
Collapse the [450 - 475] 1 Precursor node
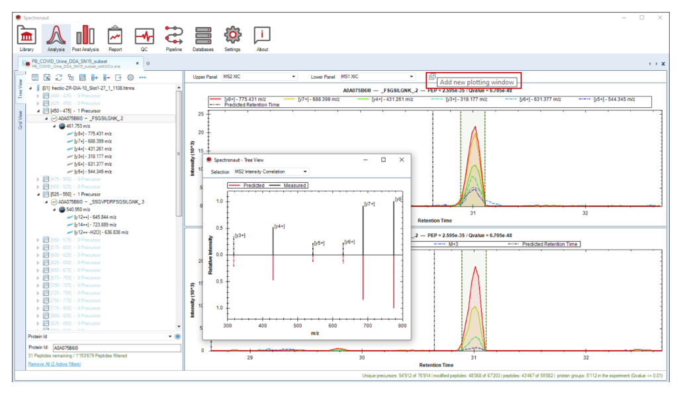tap(38, 111)
